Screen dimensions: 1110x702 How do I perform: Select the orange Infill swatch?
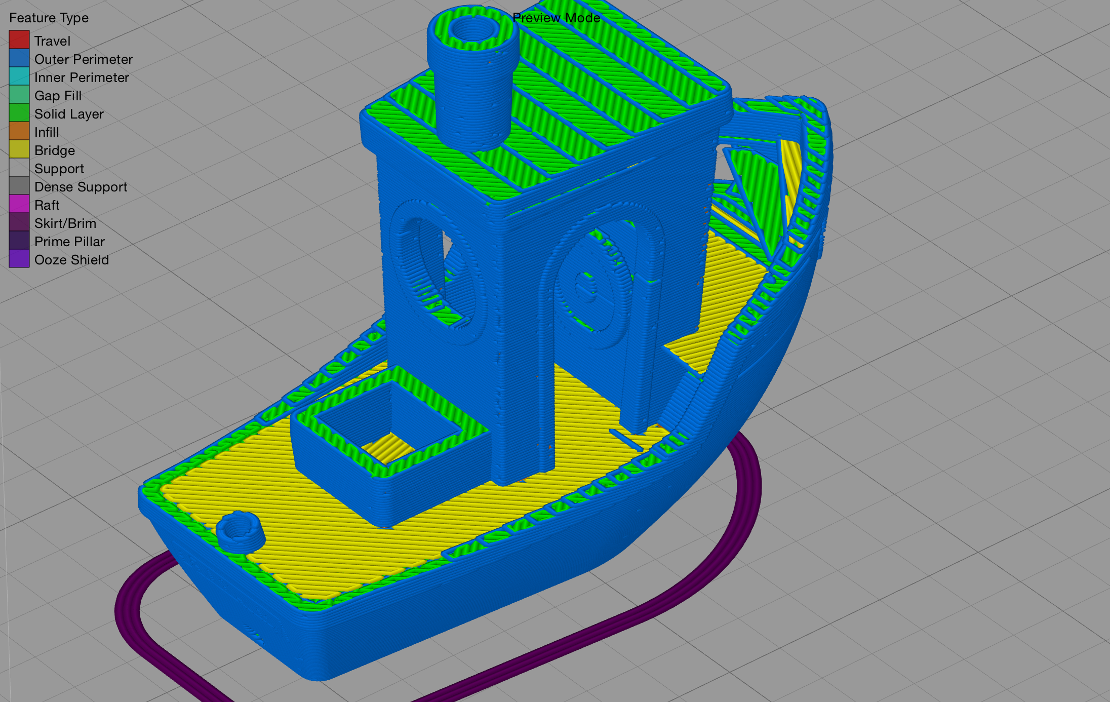[19, 131]
